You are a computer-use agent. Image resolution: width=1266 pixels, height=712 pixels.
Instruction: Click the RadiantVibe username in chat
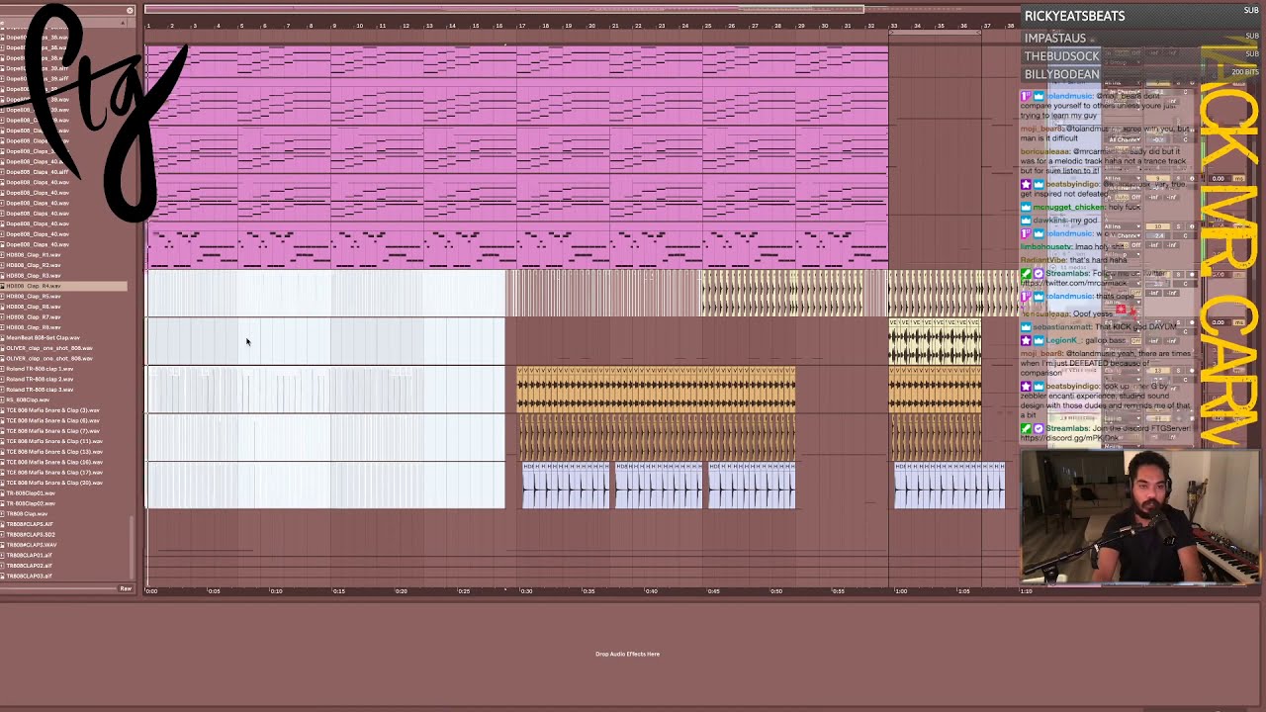coord(1042,260)
